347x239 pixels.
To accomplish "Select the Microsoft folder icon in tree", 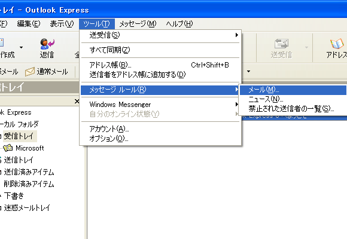I will coord(8,148).
